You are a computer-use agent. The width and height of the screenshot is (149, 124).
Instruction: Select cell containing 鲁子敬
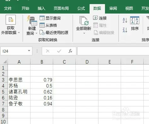tap(19, 104)
